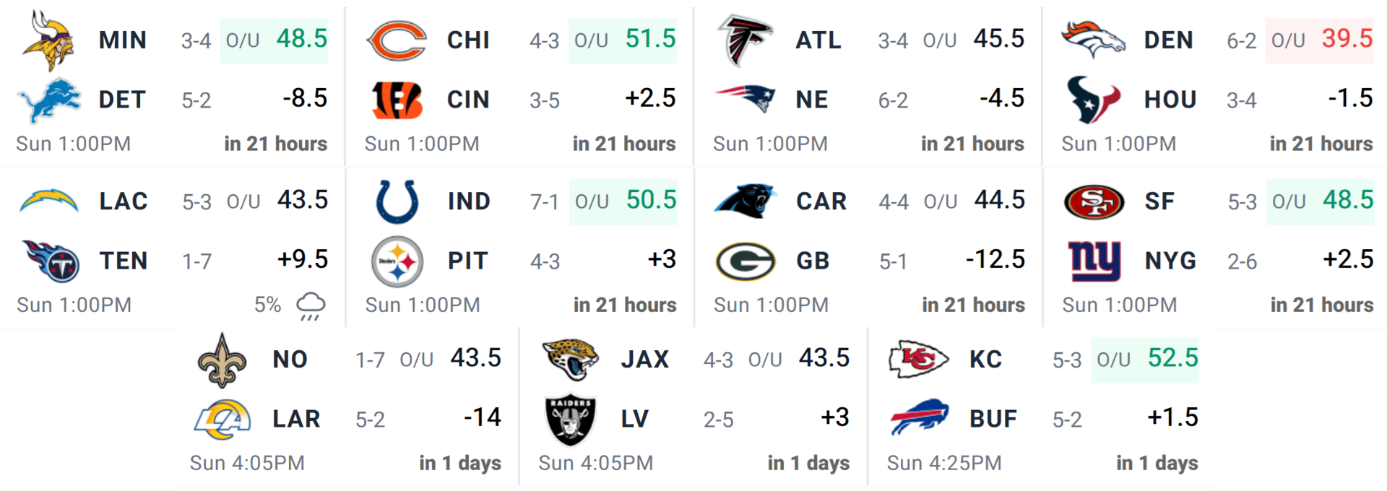The image size is (1387, 491).
Task: Select the Denver Broncos logo
Action: pos(1093,40)
